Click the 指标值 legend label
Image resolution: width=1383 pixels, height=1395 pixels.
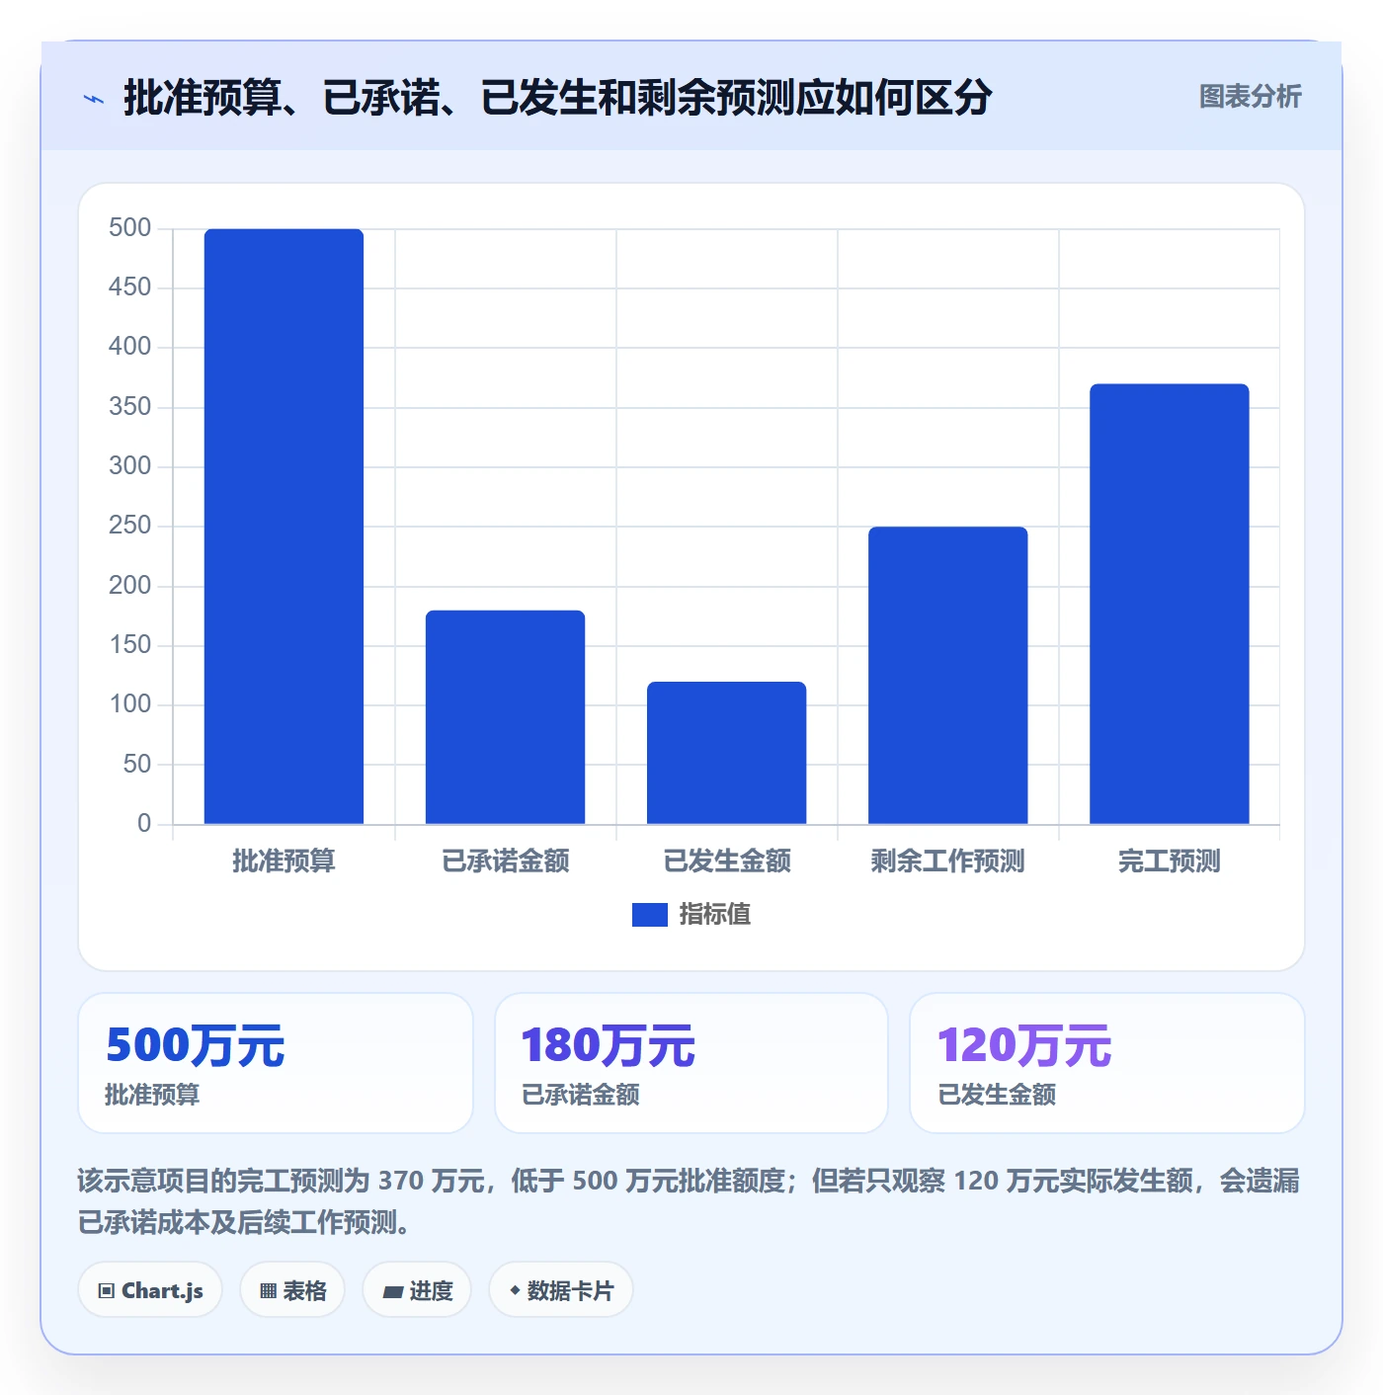(x=715, y=915)
